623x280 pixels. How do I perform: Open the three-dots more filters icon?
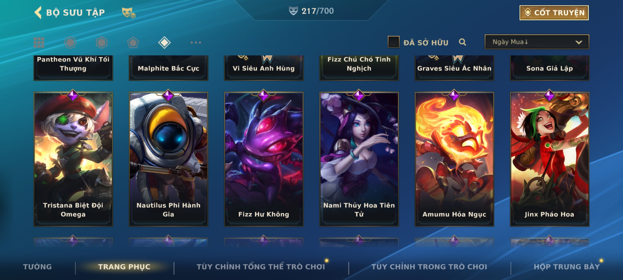[196, 43]
